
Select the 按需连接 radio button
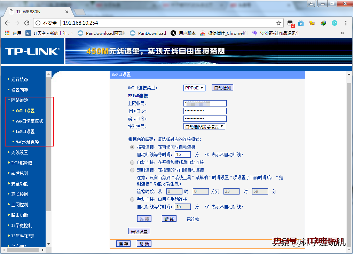132,147
